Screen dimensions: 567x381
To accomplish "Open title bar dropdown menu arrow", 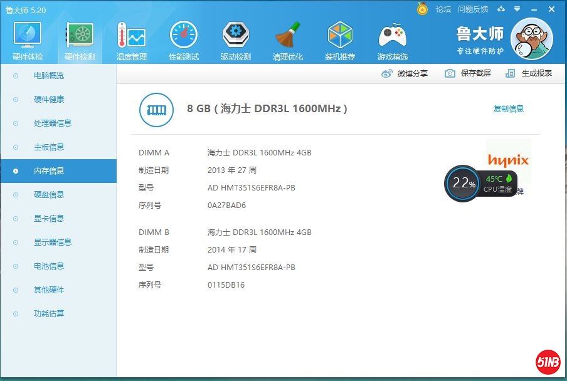I will (x=517, y=9).
